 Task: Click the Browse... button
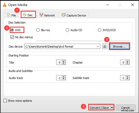coord(119,47)
